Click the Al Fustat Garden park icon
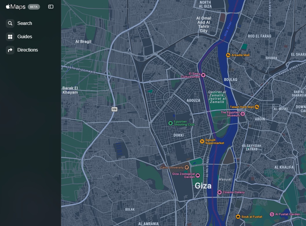Screen dimensions: 306x226 272,214
